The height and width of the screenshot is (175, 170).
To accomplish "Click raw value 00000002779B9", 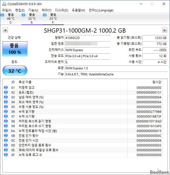I will [149, 112].
